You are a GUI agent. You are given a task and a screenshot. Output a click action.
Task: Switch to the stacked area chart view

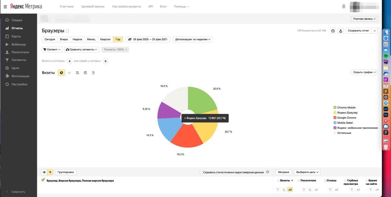[x=77, y=73]
